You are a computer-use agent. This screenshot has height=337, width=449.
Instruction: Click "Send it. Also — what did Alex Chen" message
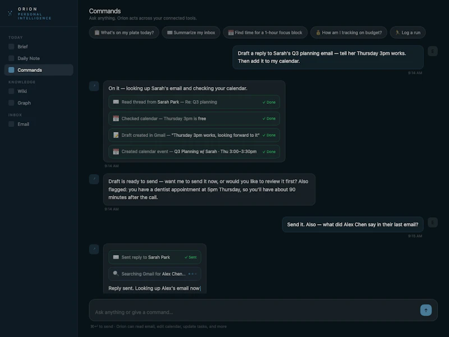pos(352,224)
